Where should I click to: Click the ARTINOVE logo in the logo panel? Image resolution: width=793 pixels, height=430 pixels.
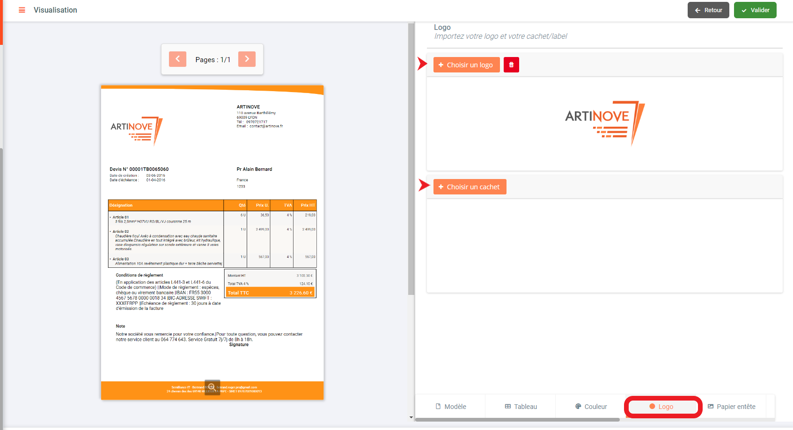[604, 122]
